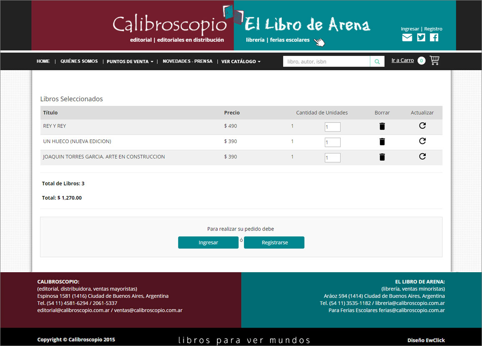Click the teal Ingresar button
Image resolution: width=482 pixels, height=346 pixels.
pos(208,243)
